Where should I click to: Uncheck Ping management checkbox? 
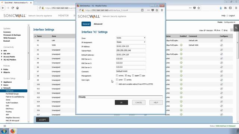(x=126, y=75)
